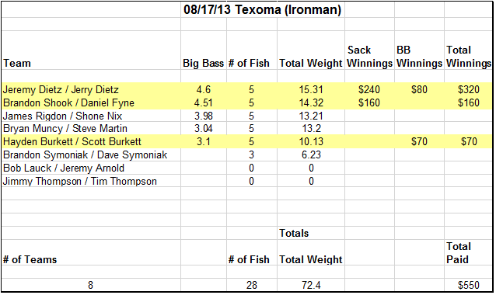Select the James Rigdon / Shone Nix cell

pos(91,116)
